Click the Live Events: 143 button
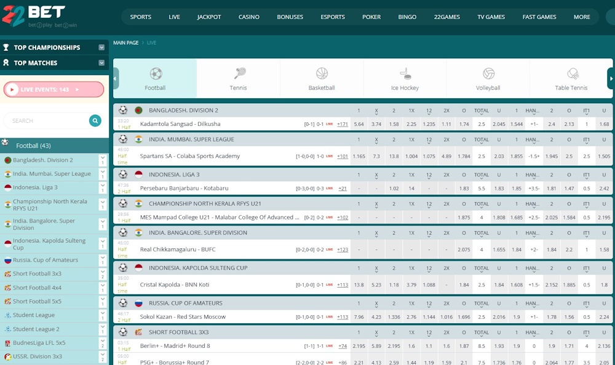615x365 pixels. (54, 89)
